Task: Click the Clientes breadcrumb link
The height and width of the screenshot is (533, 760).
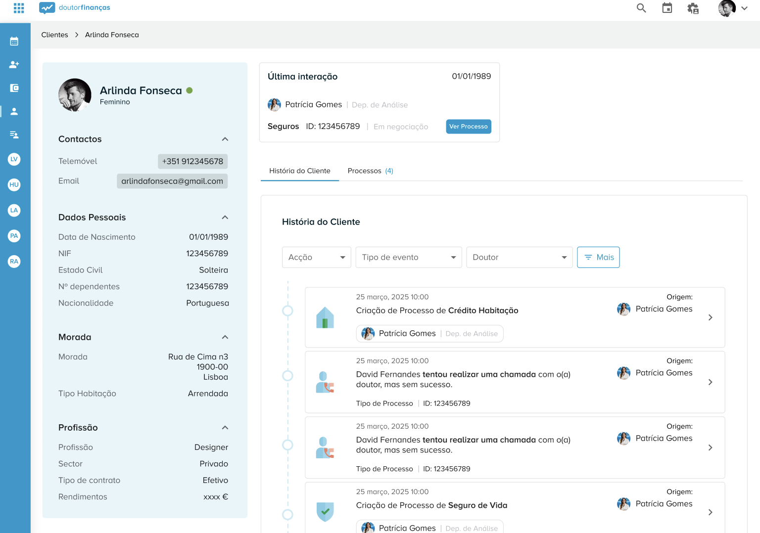Action: [54, 35]
